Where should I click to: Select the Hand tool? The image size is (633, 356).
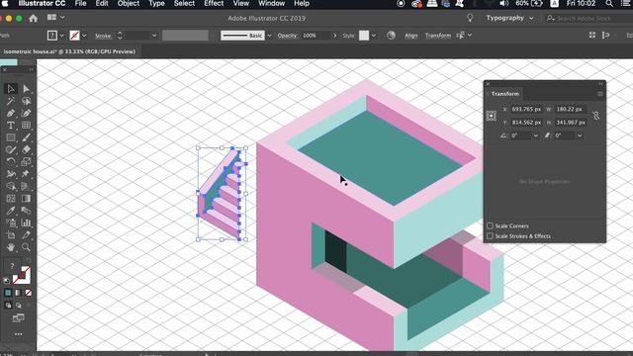(11, 247)
